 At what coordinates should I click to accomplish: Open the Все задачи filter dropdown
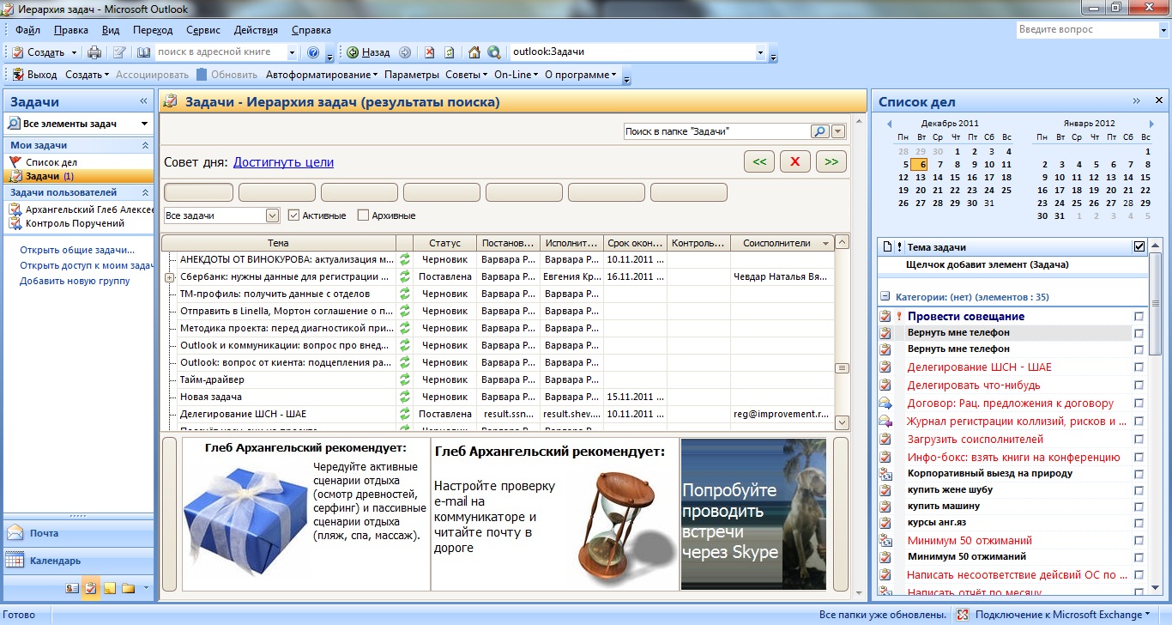click(273, 215)
